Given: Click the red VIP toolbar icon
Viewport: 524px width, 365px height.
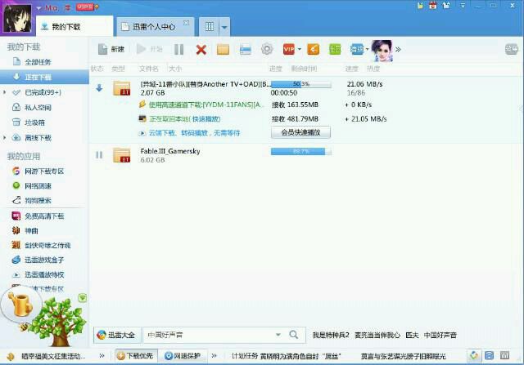Looking at the screenshot, I should [288, 49].
